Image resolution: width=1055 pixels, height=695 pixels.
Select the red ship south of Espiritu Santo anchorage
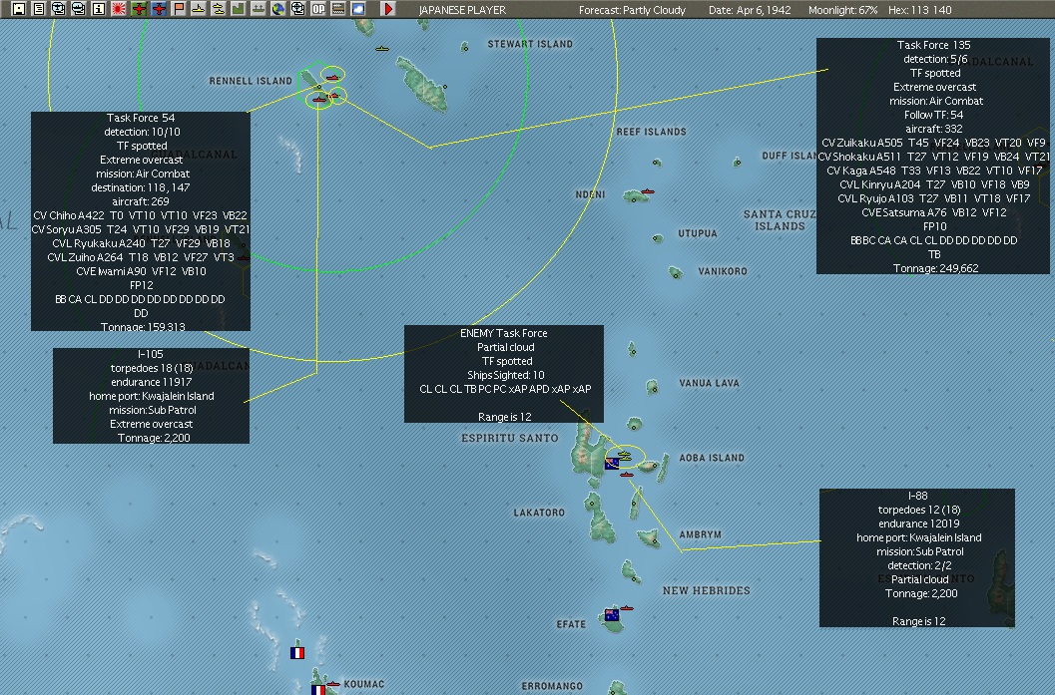(627, 475)
